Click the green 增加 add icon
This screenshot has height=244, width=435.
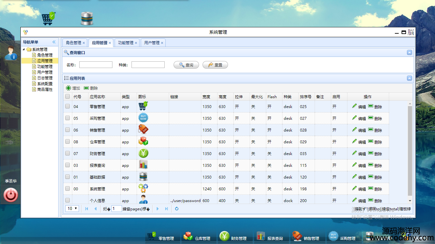tap(68, 88)
